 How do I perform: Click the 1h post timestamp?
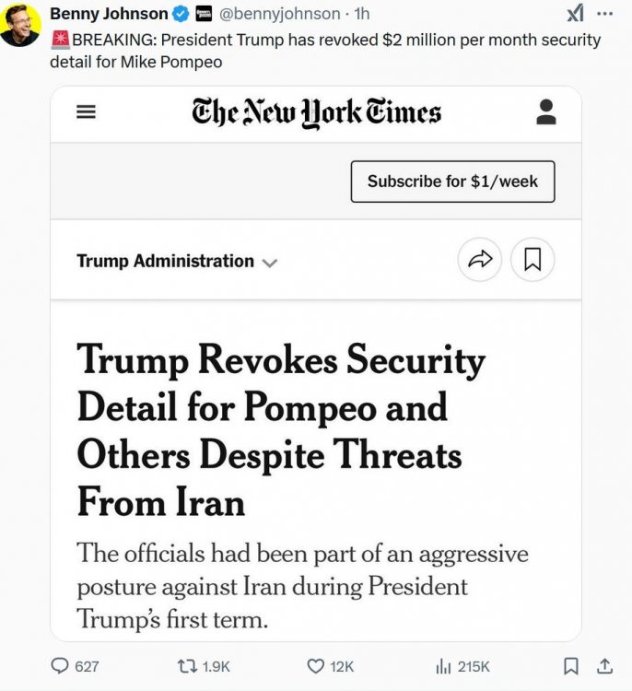tap(362, 14)
